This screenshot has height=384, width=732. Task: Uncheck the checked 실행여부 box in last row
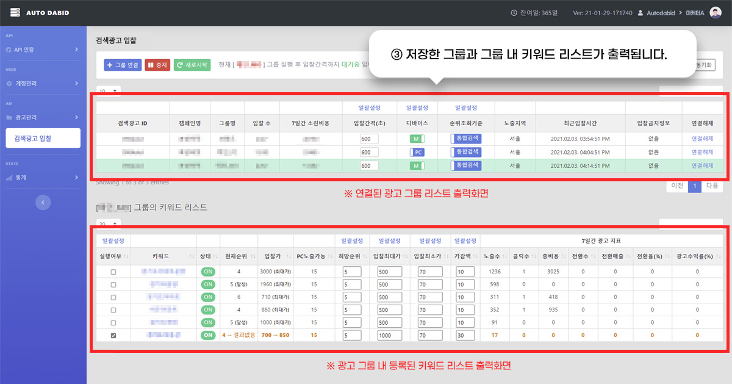tap(113, 335)
